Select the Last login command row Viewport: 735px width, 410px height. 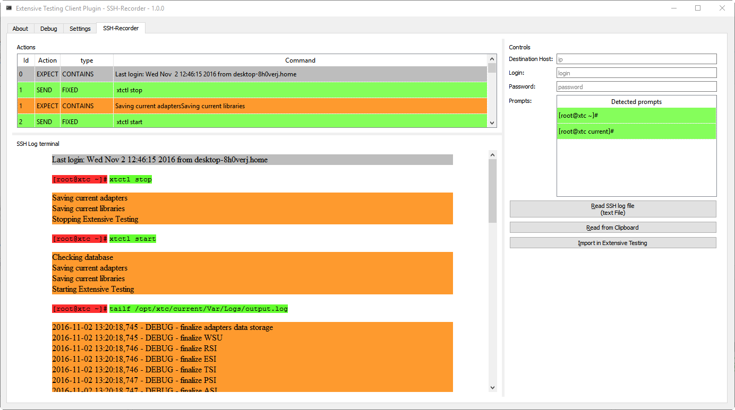point(252,74)
